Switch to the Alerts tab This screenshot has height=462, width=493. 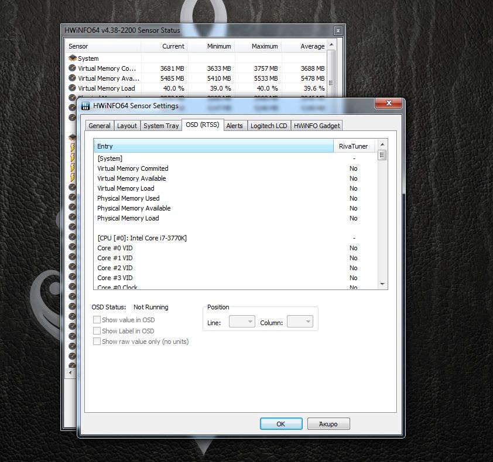tap(235, 125)
